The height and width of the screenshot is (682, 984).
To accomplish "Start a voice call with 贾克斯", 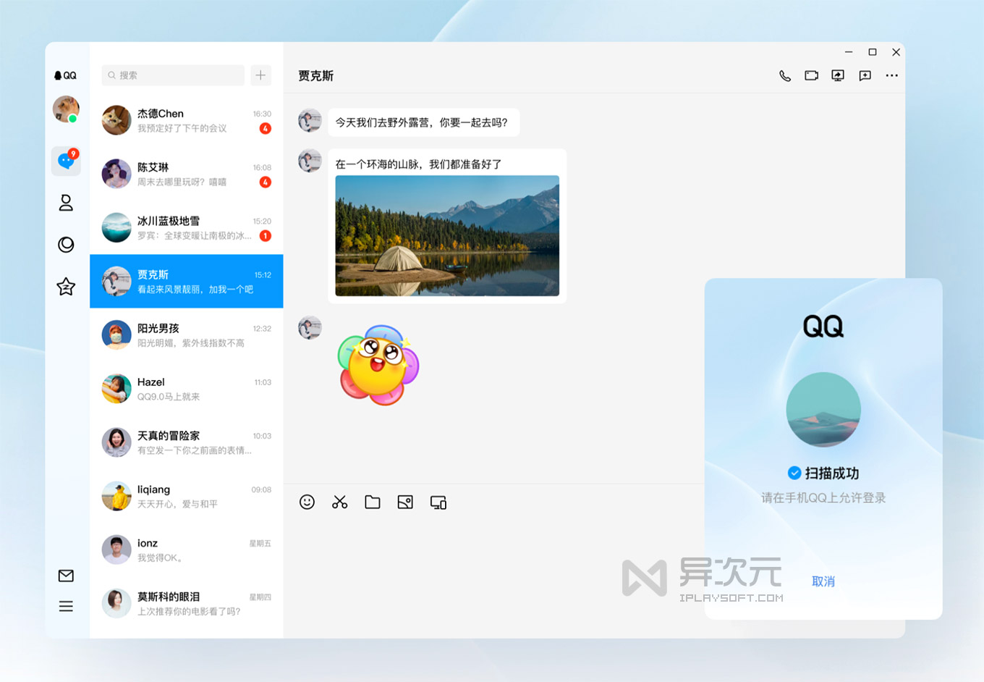I will tap(784, 75).
